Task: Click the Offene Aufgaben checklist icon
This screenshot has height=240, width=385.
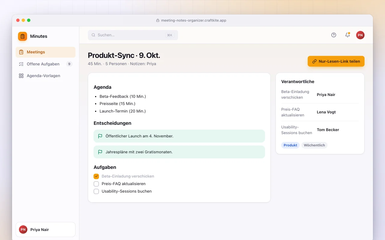Action: click(21, 64)
